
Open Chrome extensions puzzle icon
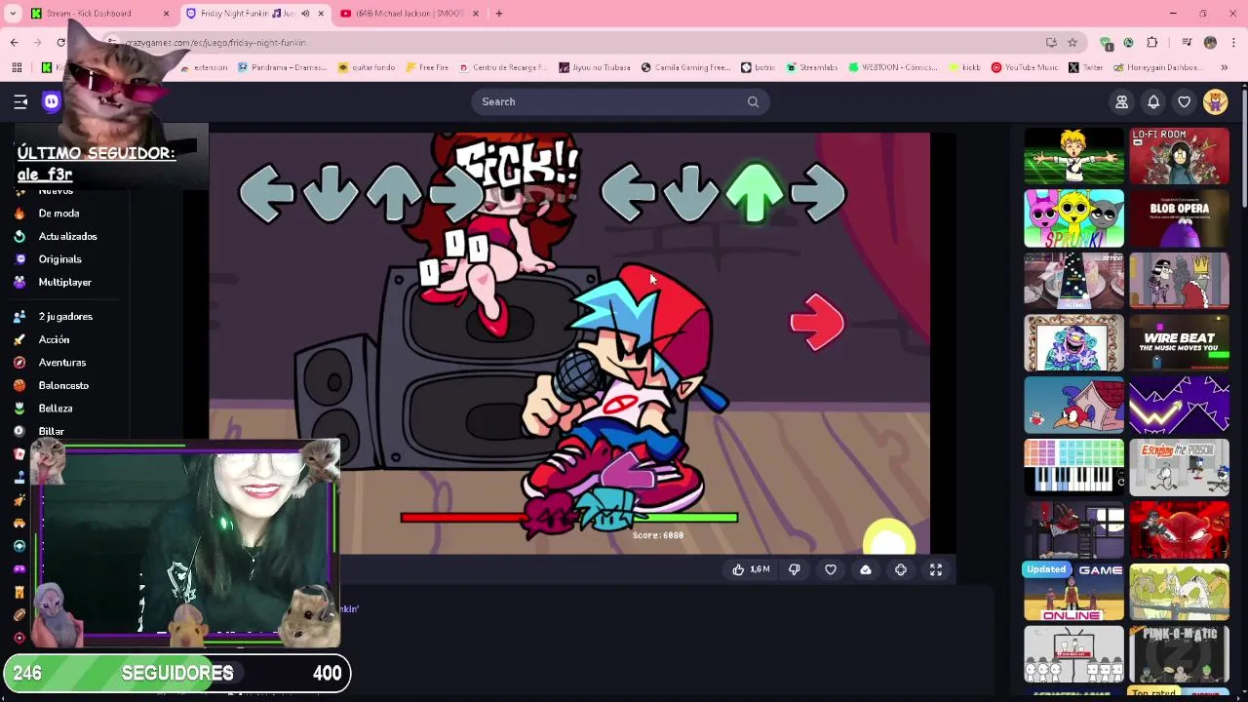(1152, 43)
